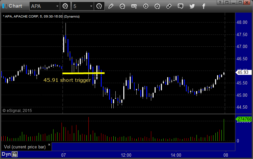Share chart via Facebook icon
The width and height of the screenshot is (253, 159).
tap(204, 6)
